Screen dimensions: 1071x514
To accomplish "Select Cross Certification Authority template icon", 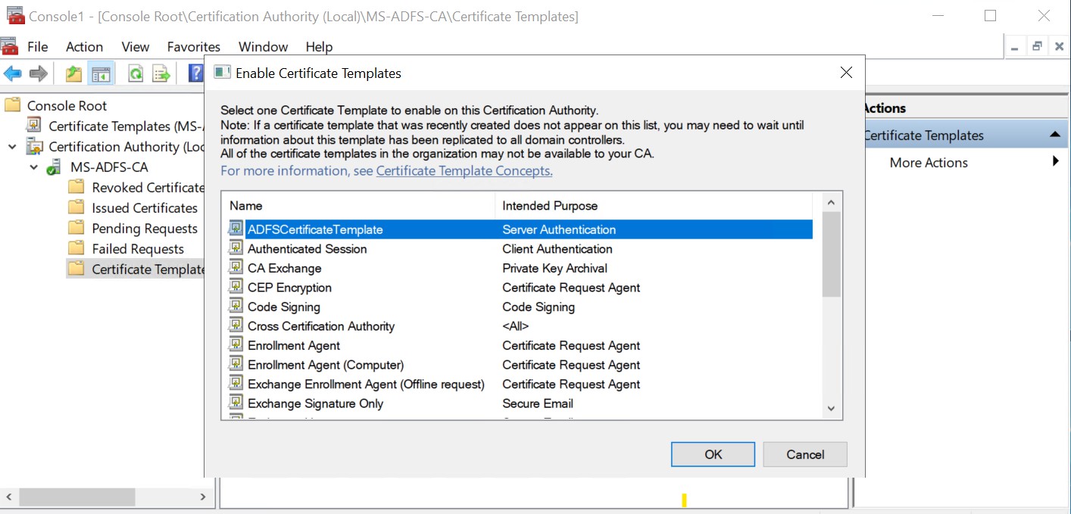I will [236, 326].
